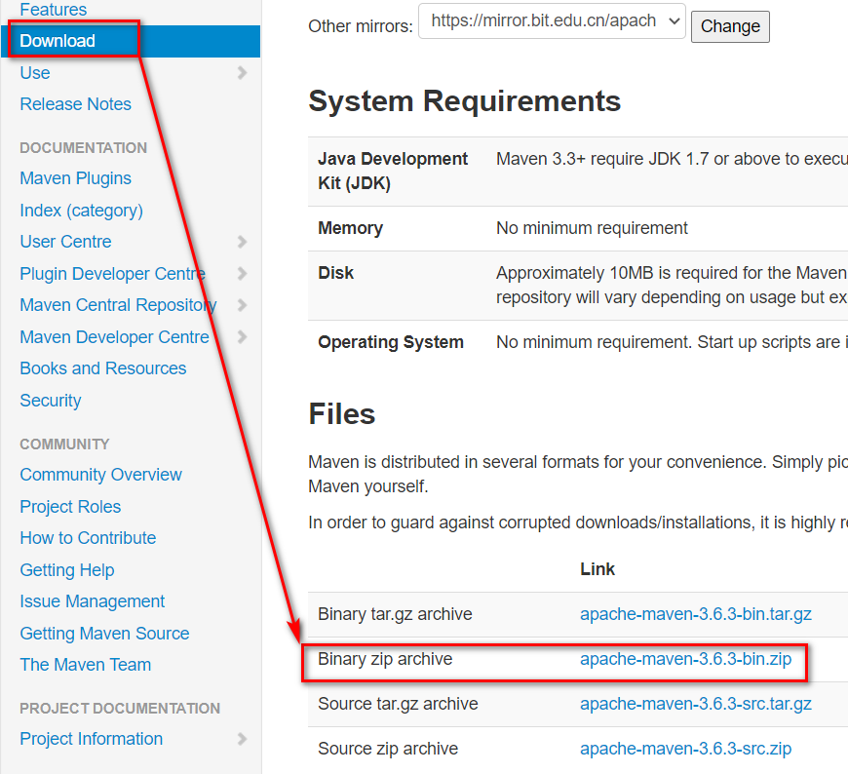Screen dimensions: 848x774
Task: Open Release Notes link
Action: 75,104
